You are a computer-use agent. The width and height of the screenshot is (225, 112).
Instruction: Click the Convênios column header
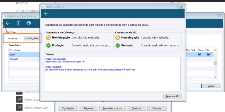pos(15,50)
